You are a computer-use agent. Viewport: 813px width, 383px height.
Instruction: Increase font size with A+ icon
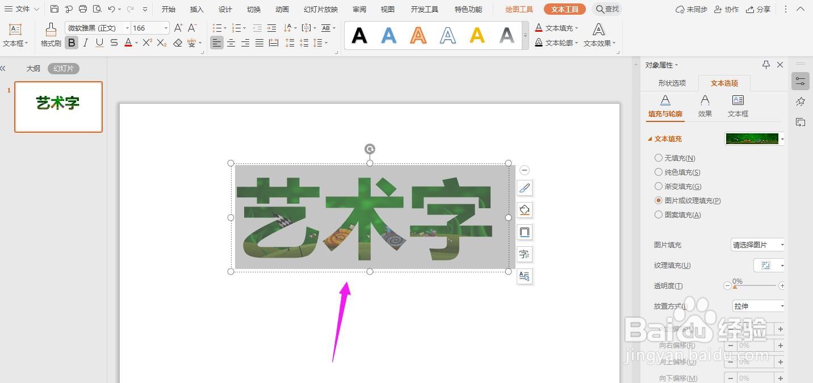coord(178,28)
